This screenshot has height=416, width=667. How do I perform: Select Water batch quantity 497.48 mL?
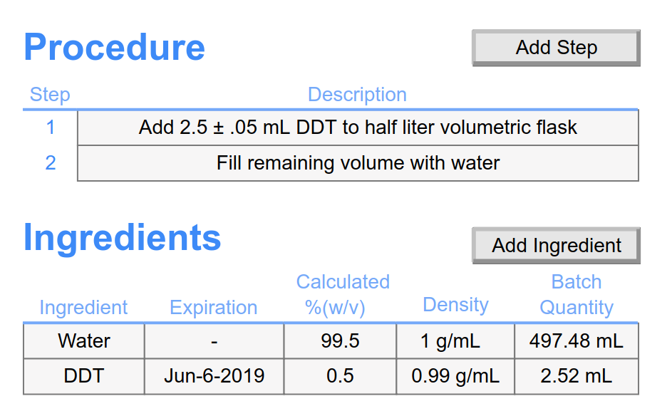tap(576, 341)
